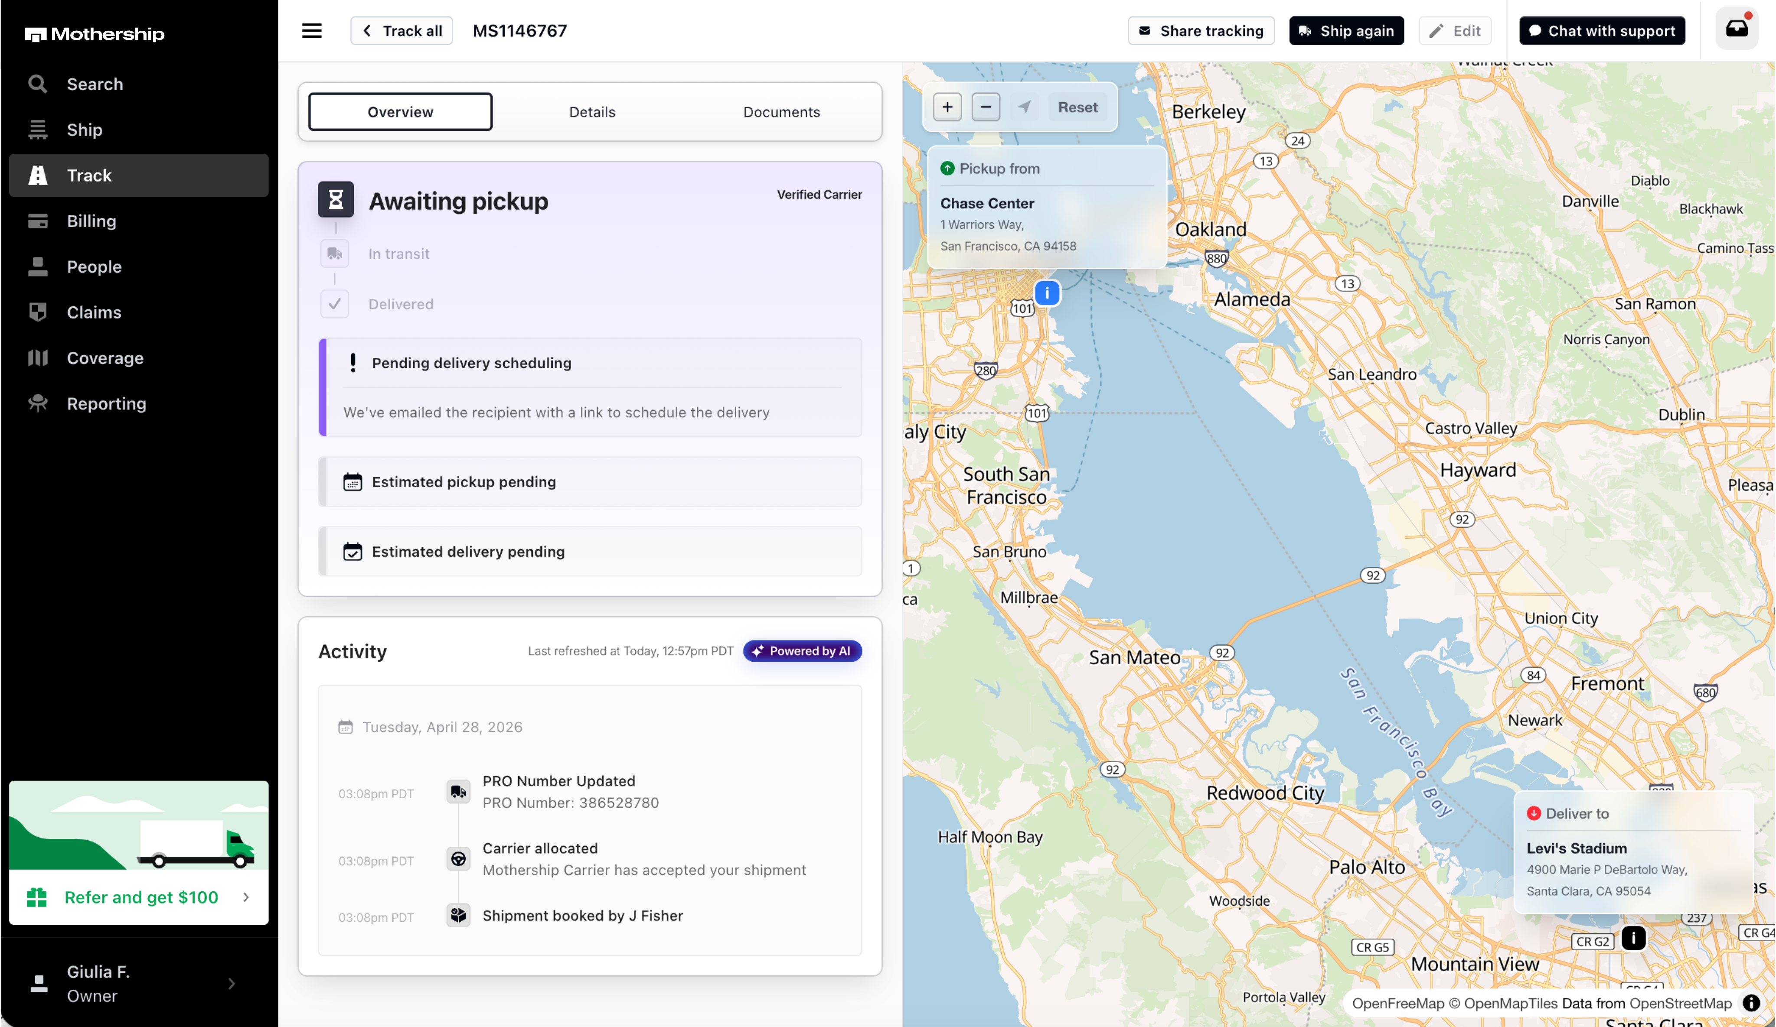Click the Coverage map icon
Viewport: 1776px width, 1027px height.
[37, 358]
